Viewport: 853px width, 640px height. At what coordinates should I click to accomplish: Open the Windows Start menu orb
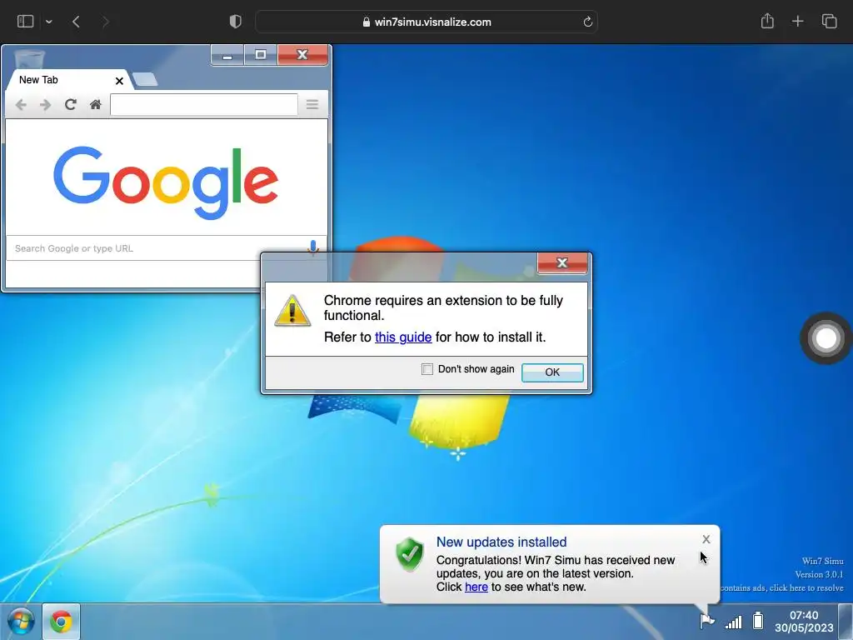21,622
